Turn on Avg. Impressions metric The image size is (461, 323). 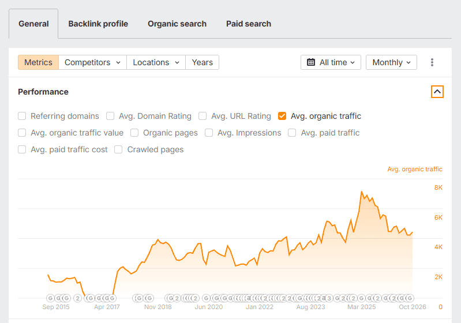tap(209, 133)
